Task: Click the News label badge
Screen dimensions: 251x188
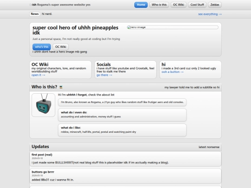Action: click(34, 14)
